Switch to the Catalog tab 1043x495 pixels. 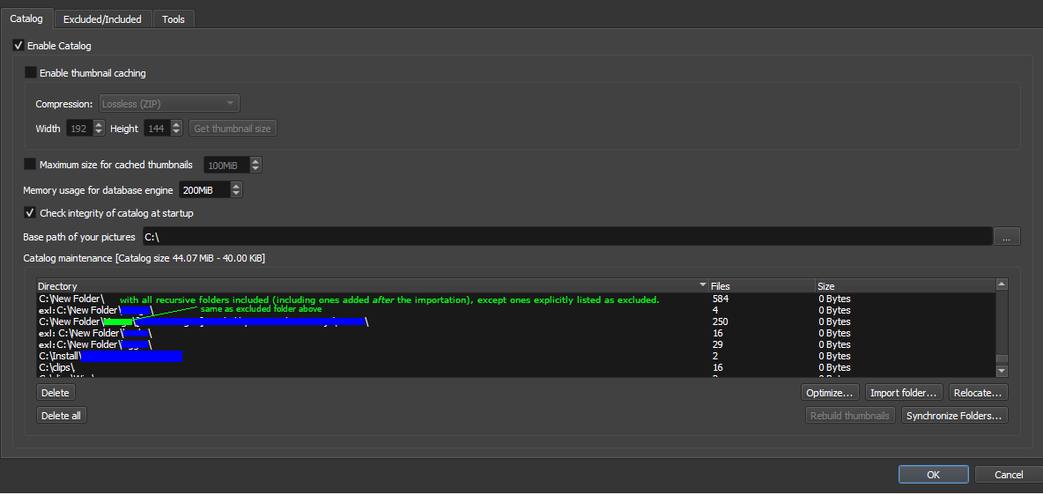point(26,18)
